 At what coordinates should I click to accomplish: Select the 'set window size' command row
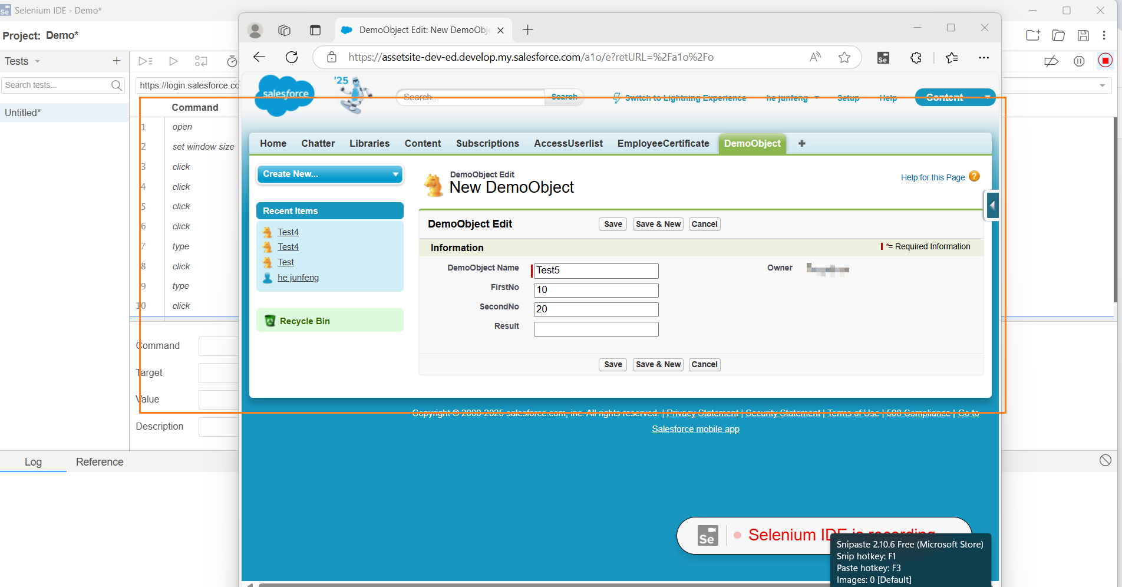point(203,147)
